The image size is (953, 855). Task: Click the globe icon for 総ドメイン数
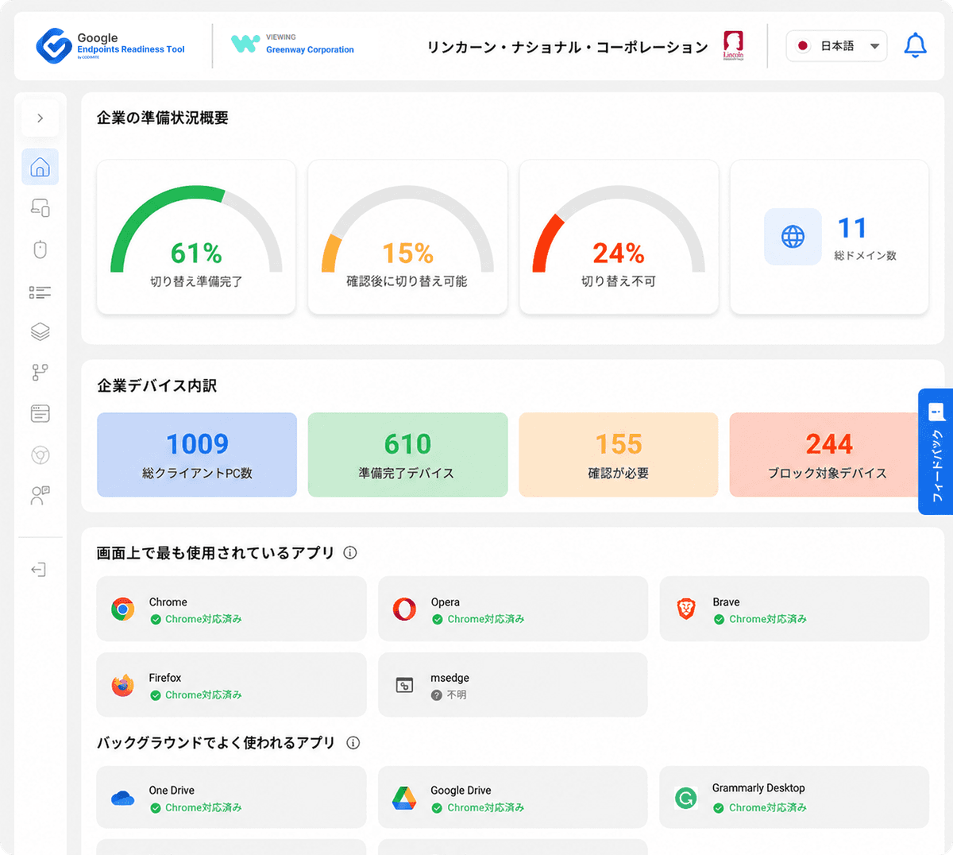793,236
